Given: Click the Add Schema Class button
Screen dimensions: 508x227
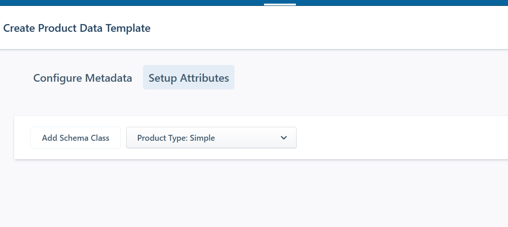Looking at the screenshot, I should click(76, 138).
